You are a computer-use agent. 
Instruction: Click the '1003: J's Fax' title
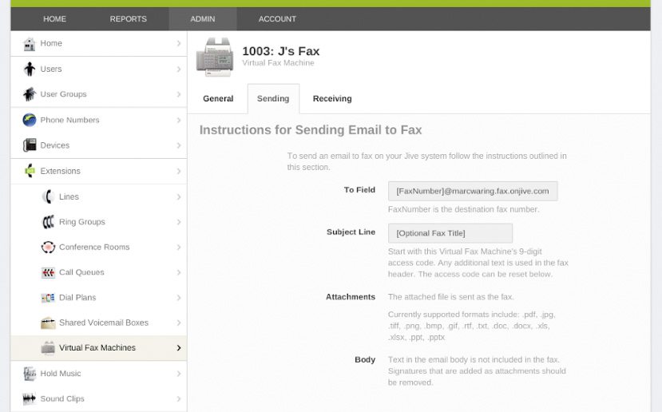281,51
